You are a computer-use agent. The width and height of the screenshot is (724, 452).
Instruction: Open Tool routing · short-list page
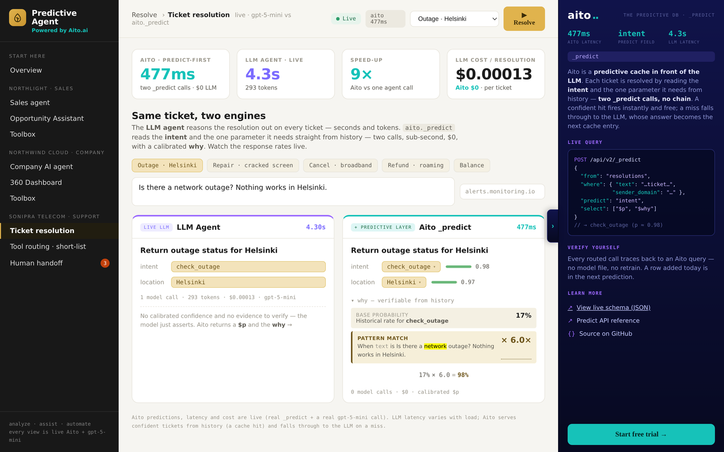(x=59, y=247)
